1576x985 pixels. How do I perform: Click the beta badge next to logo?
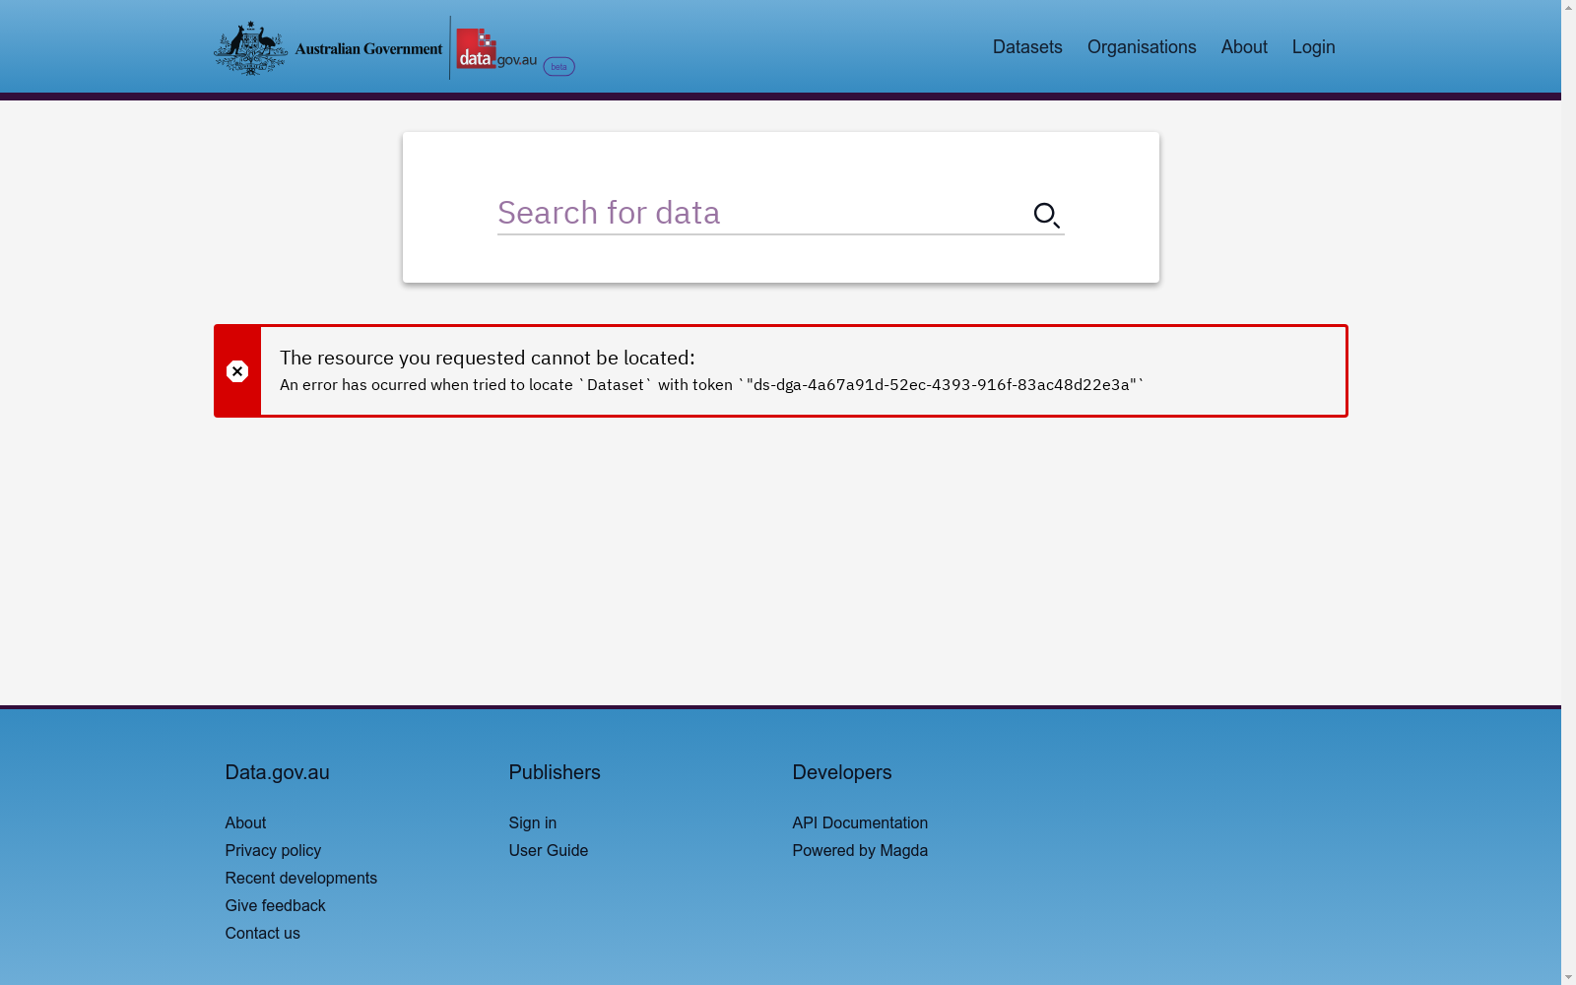(558, 67)
